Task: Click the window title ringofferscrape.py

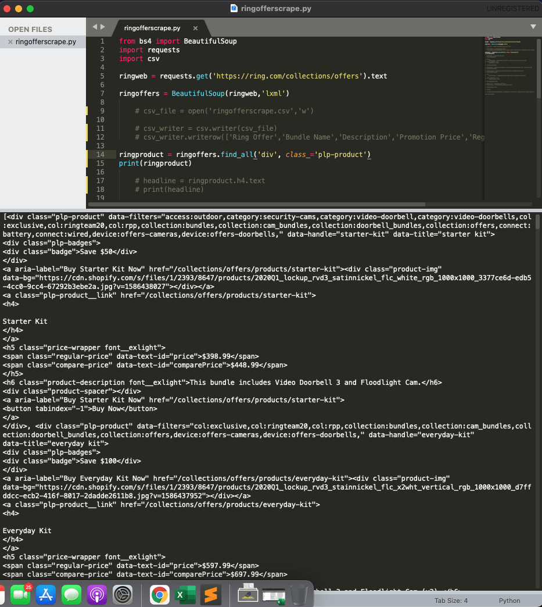Action: pos(276,9)
